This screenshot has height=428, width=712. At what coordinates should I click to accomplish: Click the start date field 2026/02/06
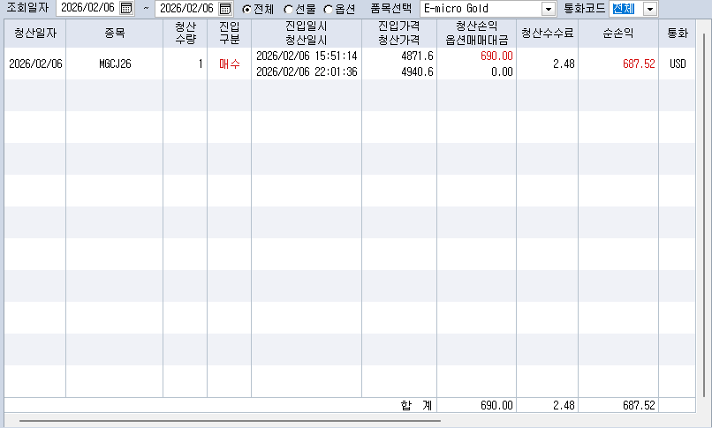click(87, 8)
